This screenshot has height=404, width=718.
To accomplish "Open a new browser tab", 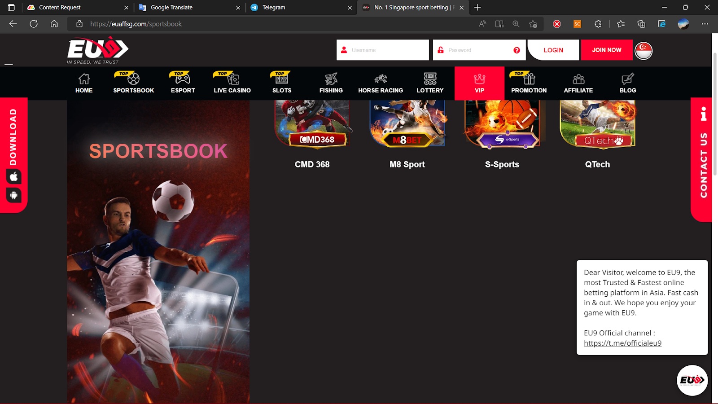I will 477,7.
